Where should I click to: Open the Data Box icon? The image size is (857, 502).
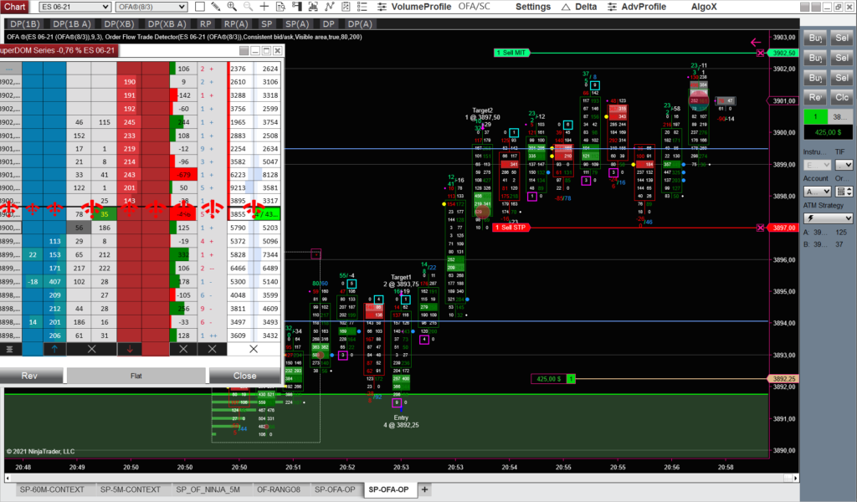tap(280, 7)
